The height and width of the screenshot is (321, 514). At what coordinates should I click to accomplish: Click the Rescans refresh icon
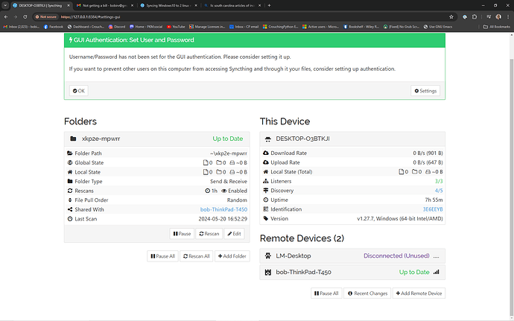[x=70, y=191]
